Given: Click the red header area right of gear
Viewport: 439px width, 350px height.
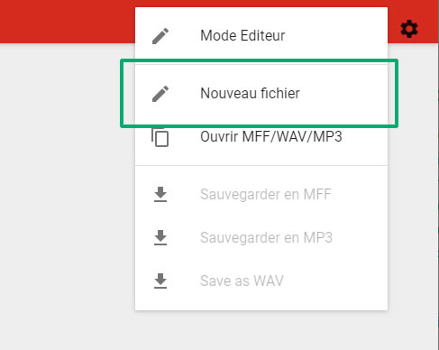Looking at the screenshot, I should (429, 22).
